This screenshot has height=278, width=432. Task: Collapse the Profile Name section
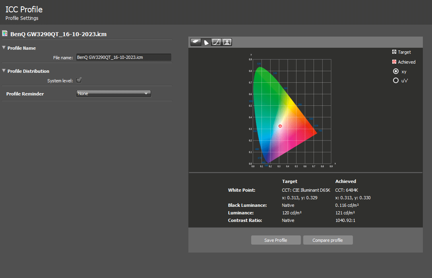(x=4, y=48)
